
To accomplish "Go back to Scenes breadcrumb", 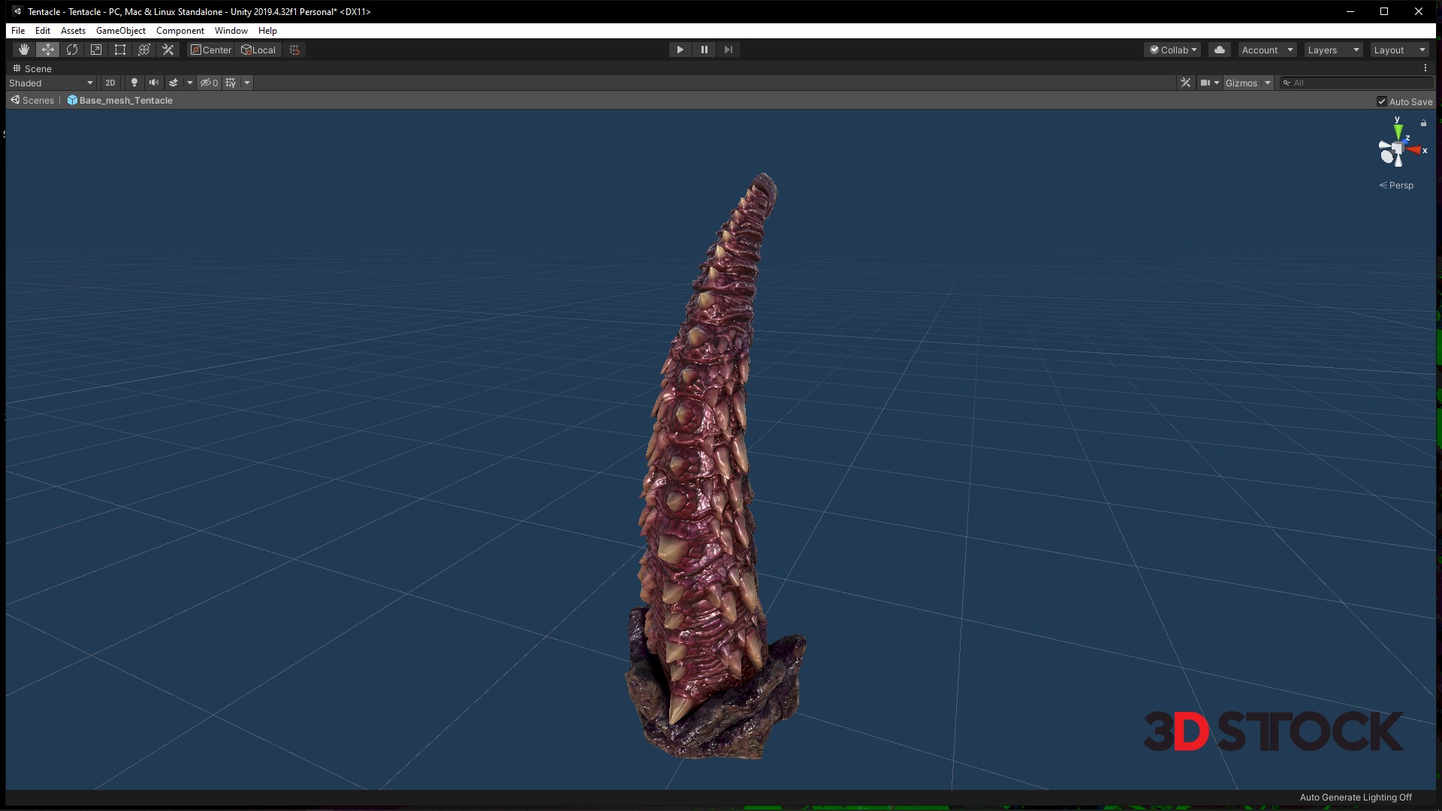I will coord(33,101).
